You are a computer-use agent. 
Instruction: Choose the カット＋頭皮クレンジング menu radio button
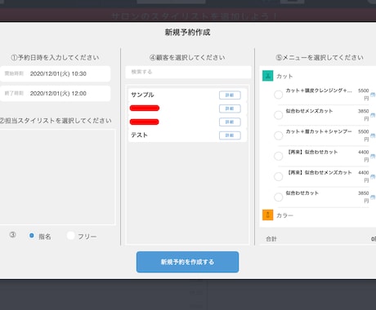(x=278, y=95)
